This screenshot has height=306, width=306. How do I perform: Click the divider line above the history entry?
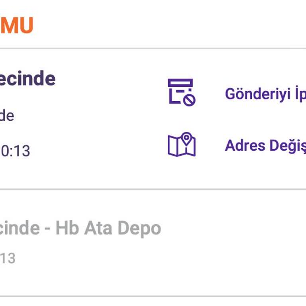[153, 190]
